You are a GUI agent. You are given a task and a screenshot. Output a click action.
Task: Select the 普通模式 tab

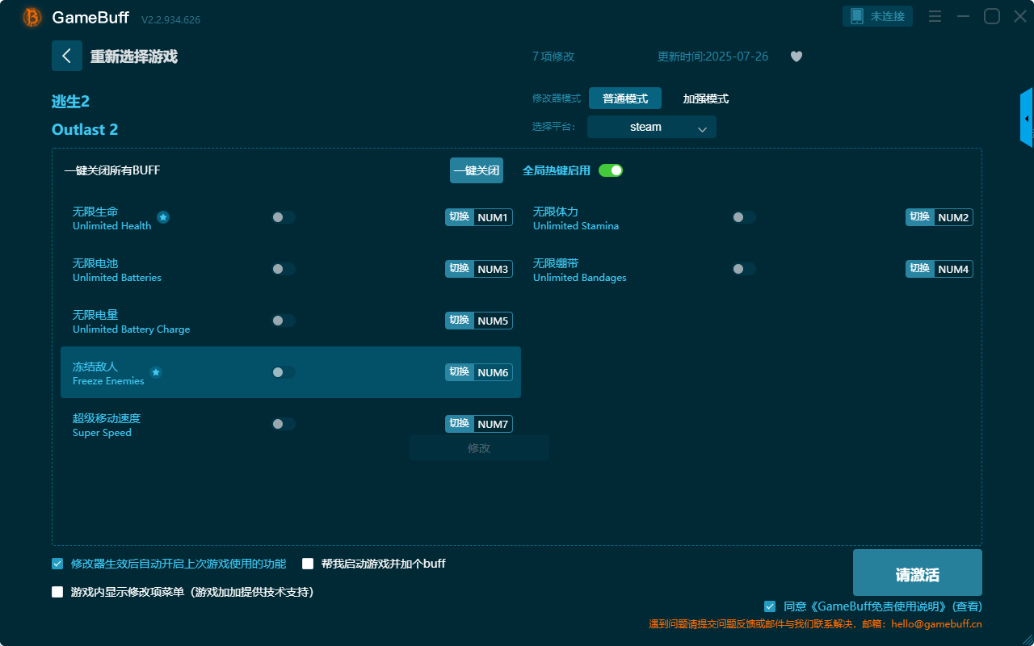(x=625, y=99)
